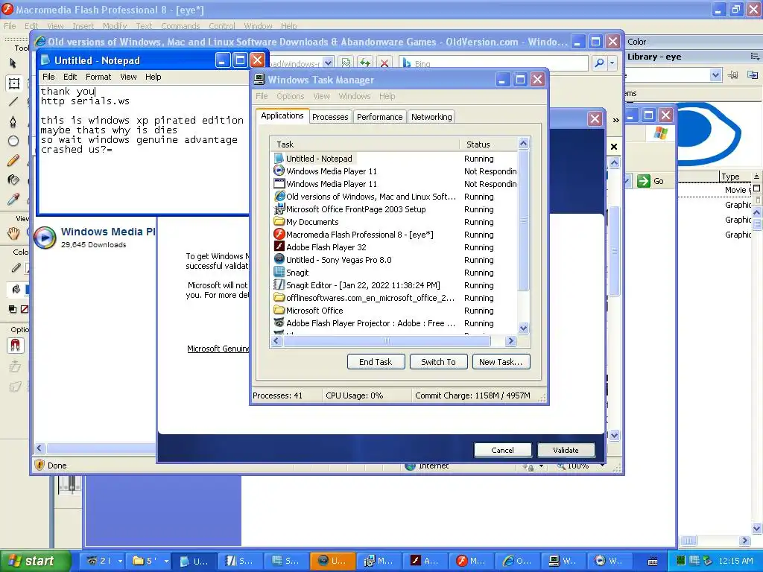Toggle Snap to Objects magnet option

15,346
